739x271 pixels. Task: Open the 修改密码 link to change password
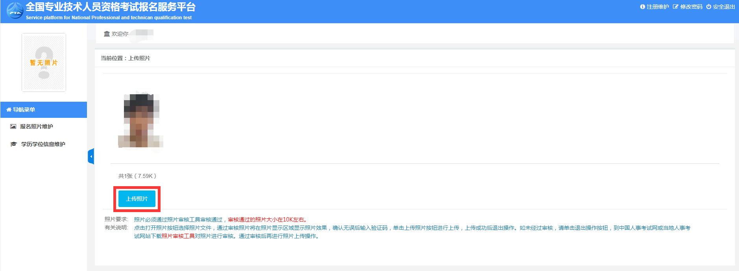click(691, 7)
